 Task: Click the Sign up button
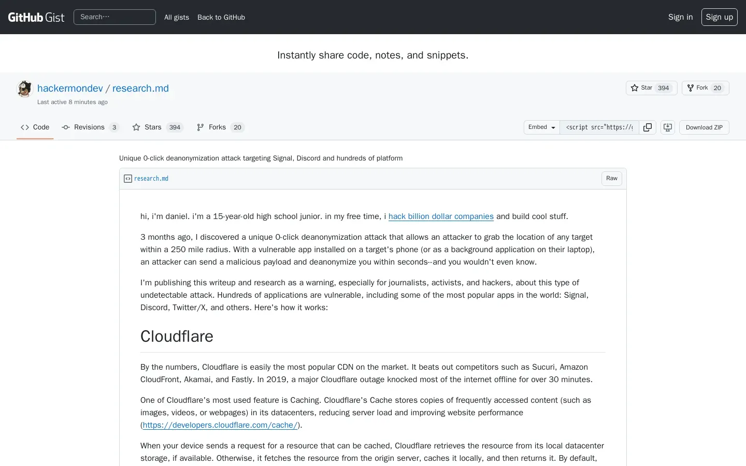pyautogui.click(x=719, y=17)
